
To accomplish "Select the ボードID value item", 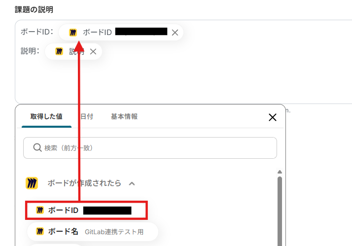I will 86,211.
